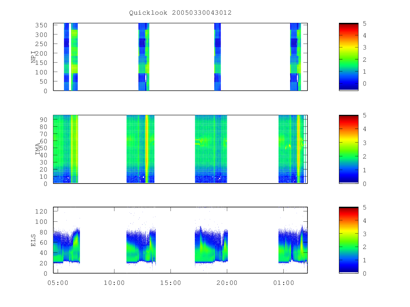Screen dimensions: 410x307
Task: Click the 5 label on NPI colorbar
Action: (x=365, y=24)
